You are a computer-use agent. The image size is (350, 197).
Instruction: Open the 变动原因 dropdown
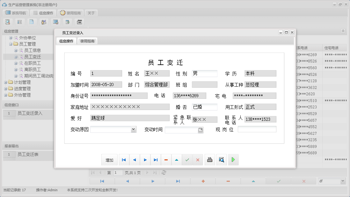tap(133, 129)
